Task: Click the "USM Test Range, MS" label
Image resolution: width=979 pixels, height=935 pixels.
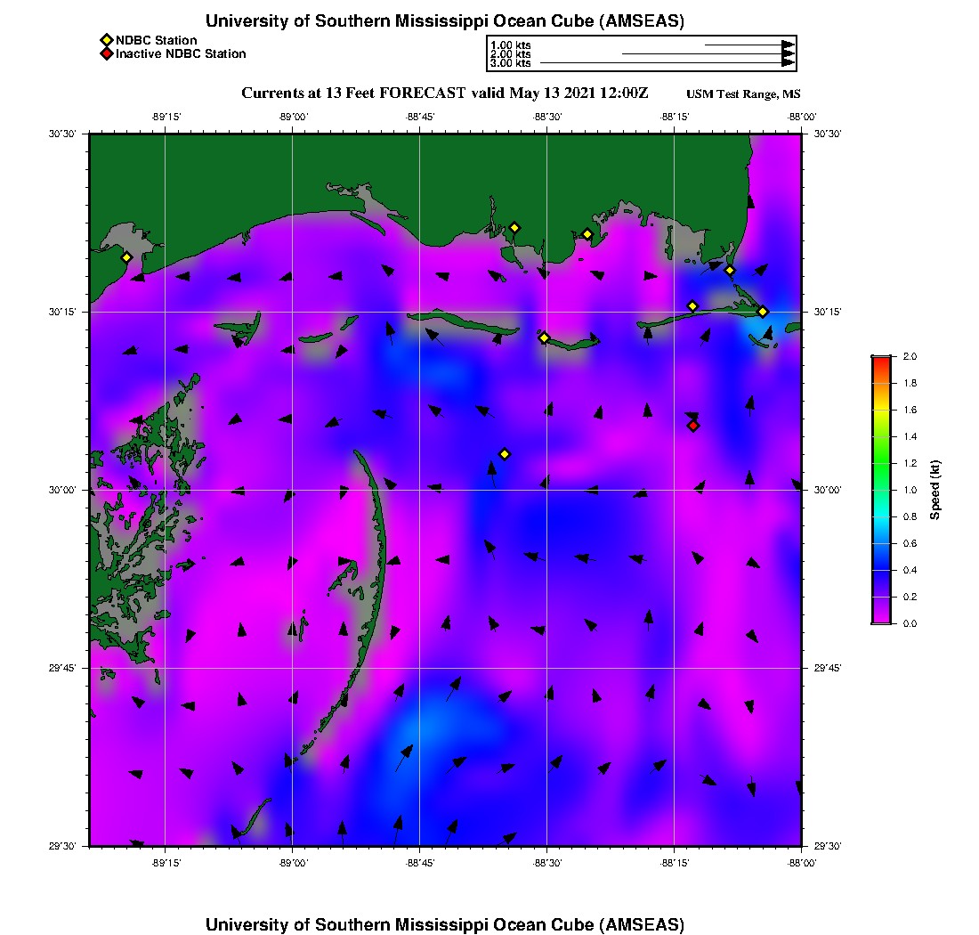Action: point(743,94)
